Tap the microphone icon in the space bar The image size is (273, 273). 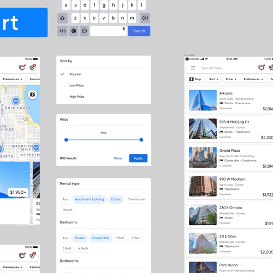click(x=124, y=29)
